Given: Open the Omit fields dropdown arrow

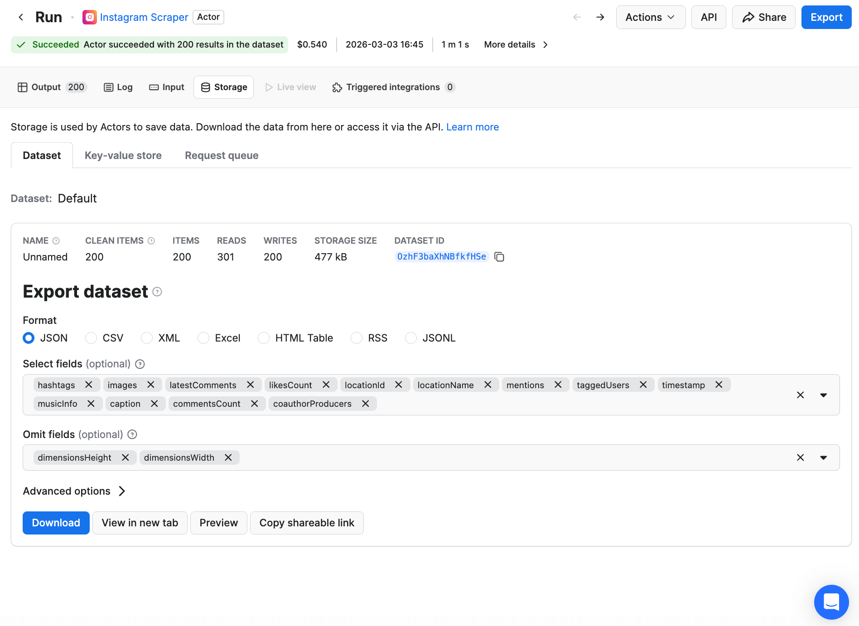Looking at the screenshot, I should [x=824, y=457].
